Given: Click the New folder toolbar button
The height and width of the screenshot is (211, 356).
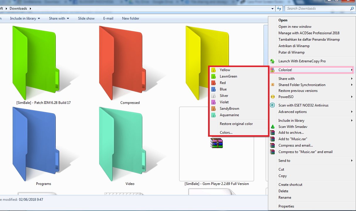Looking at the screenshot, I should pos(130,18).
